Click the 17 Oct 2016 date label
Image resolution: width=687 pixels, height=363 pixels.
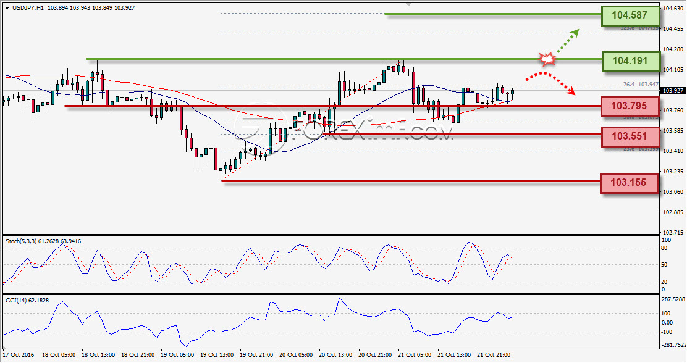19,355
